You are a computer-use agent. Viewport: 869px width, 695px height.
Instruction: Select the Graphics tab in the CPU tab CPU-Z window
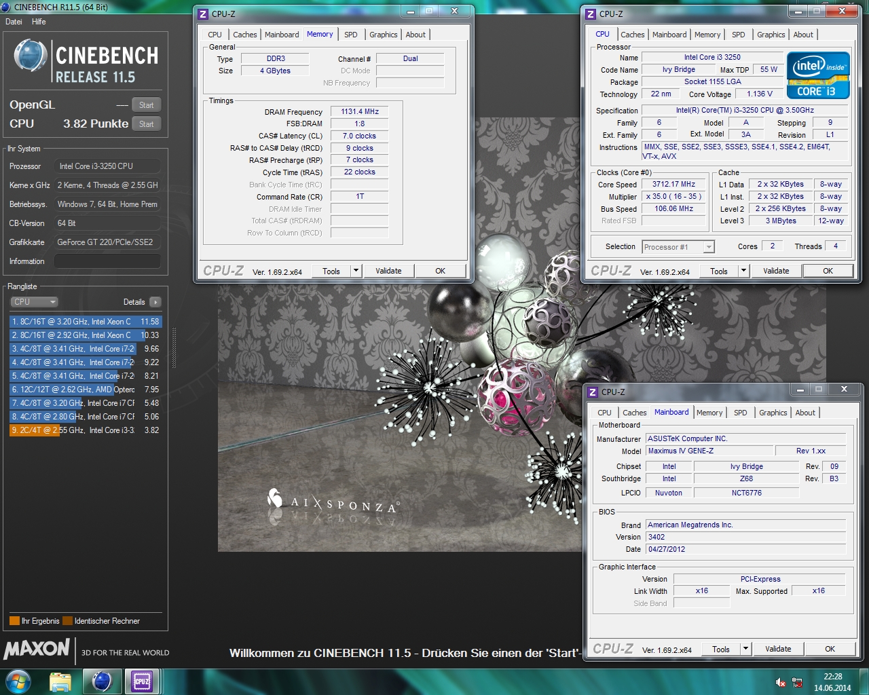click(x=771, y=35)
